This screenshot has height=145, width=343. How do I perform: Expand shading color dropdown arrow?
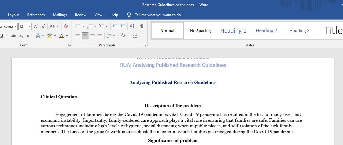click(x=129, y=36)
